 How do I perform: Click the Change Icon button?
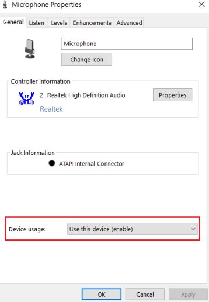click(x=87, y=59)
